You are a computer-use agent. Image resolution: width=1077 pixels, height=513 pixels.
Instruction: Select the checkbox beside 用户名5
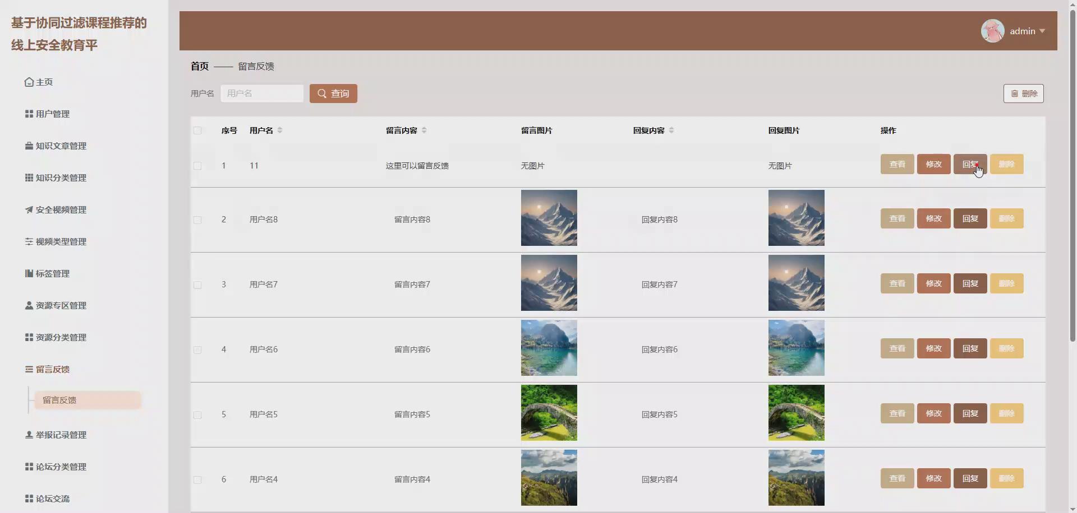click(197, 414)
